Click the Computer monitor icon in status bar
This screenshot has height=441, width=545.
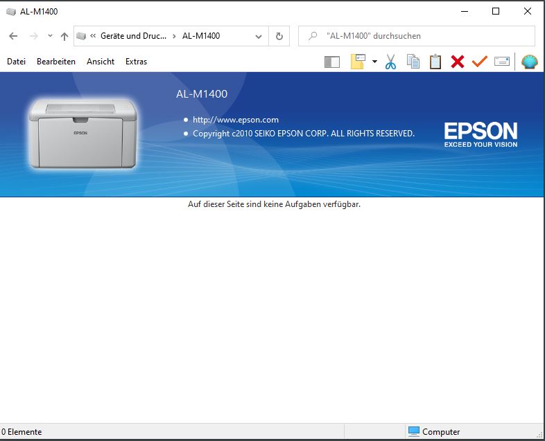click(414, 431)
